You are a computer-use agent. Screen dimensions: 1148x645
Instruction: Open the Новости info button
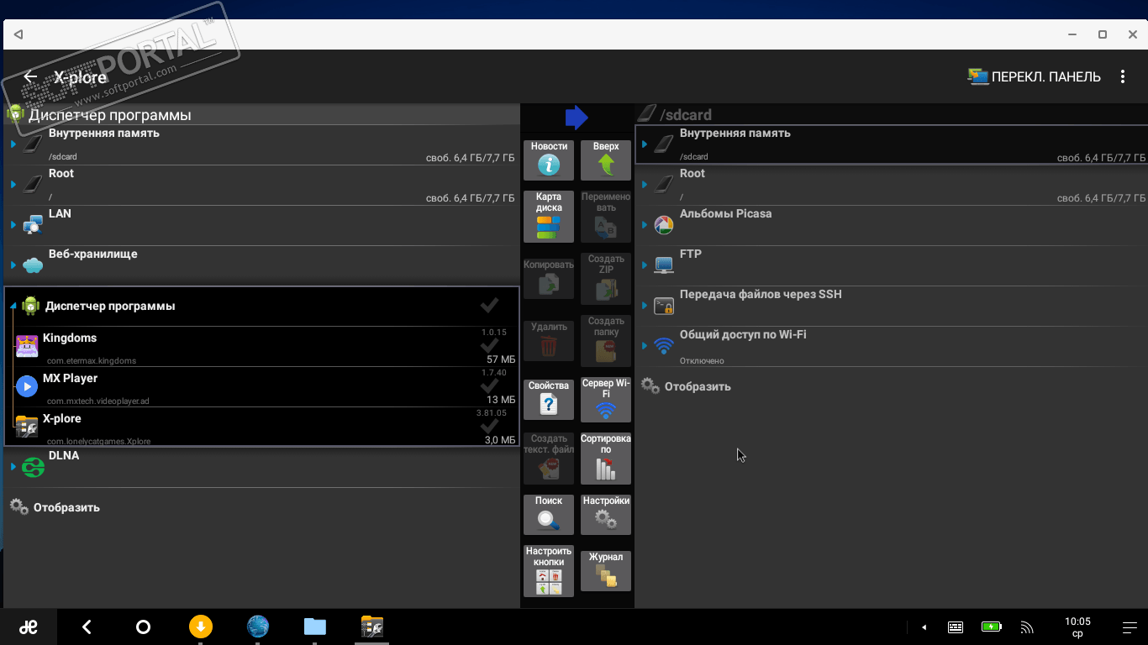click(549, 160)
